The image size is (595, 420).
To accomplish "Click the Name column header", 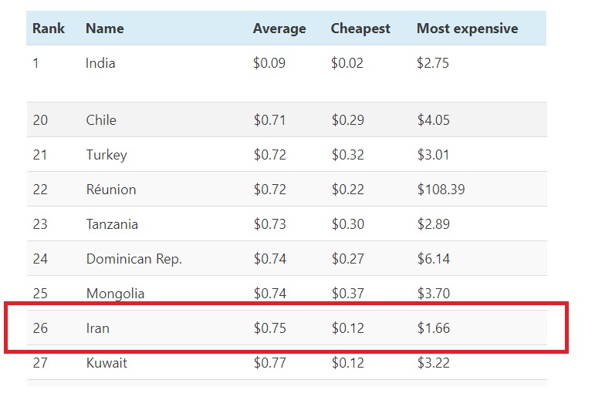I will click(104, 29).
